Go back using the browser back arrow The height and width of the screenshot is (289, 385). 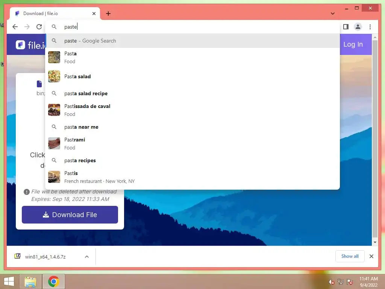point(15,27)
